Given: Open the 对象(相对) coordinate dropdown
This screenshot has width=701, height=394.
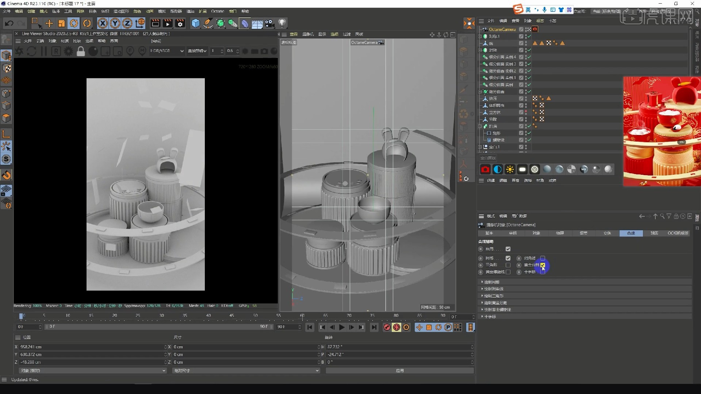Looking at the screenshot, I should (x=92, y=370).
